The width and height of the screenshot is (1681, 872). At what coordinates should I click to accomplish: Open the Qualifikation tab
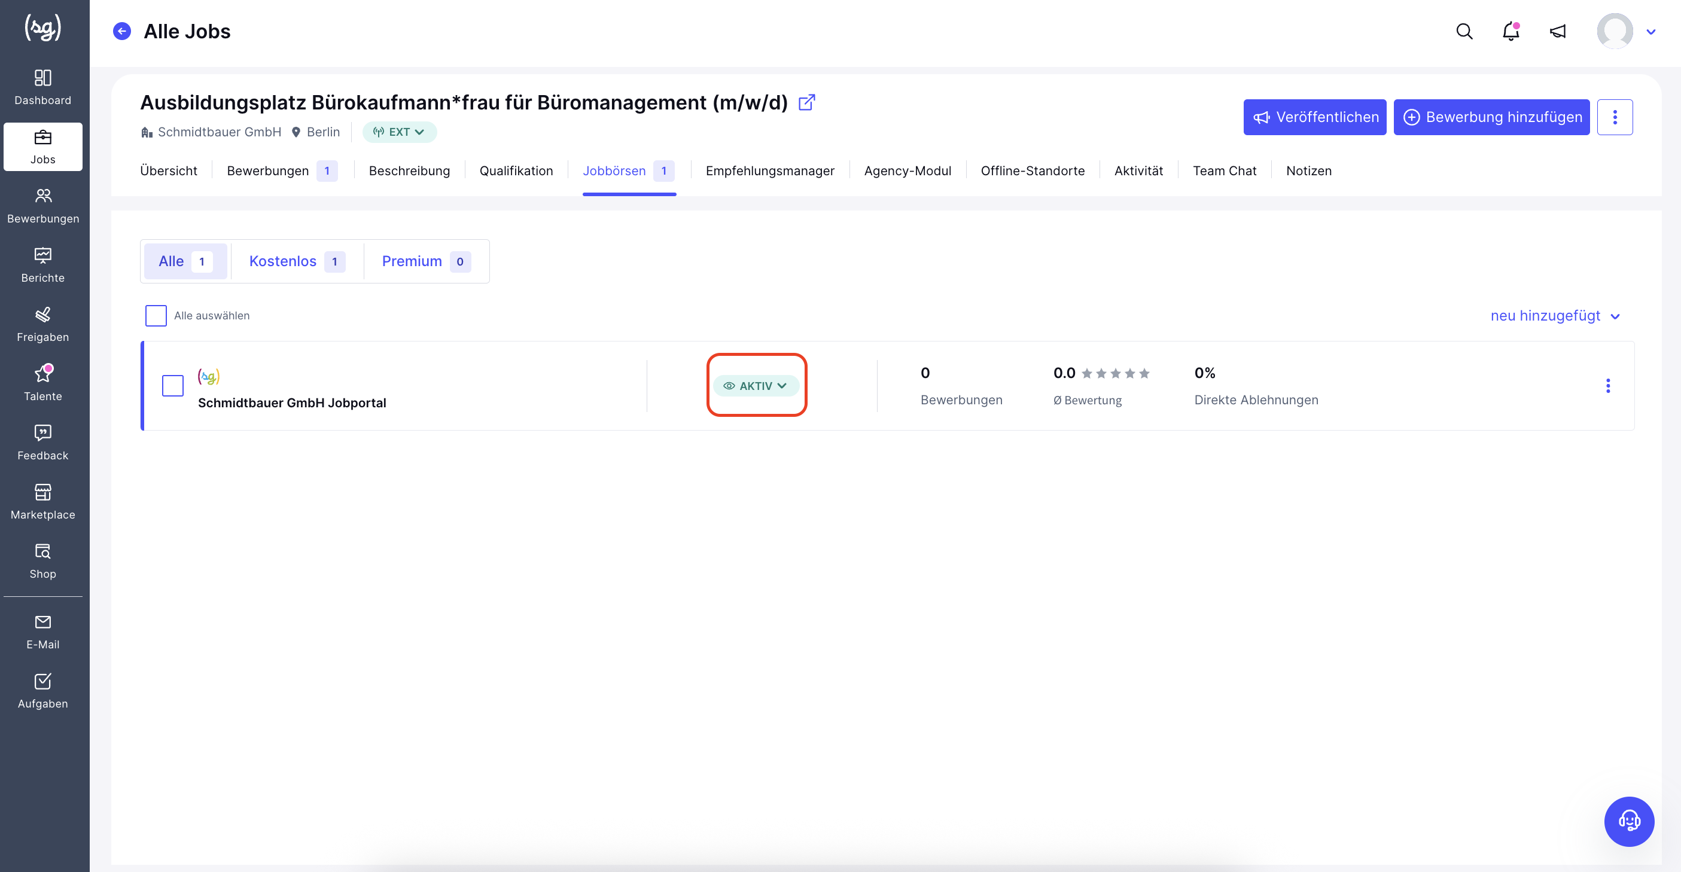[516, 171]
